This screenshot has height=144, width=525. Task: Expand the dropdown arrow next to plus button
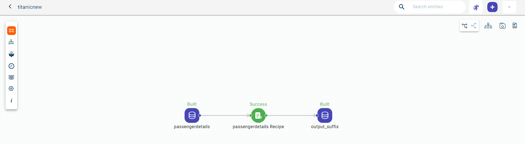click(x=509, y=7)
